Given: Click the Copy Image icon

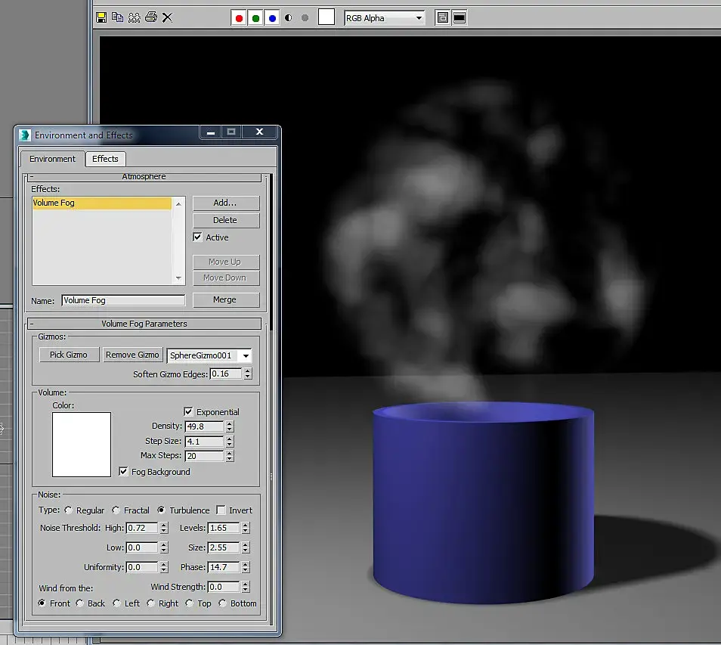Looking at the screenshot, I should click(x=118, y=17).
